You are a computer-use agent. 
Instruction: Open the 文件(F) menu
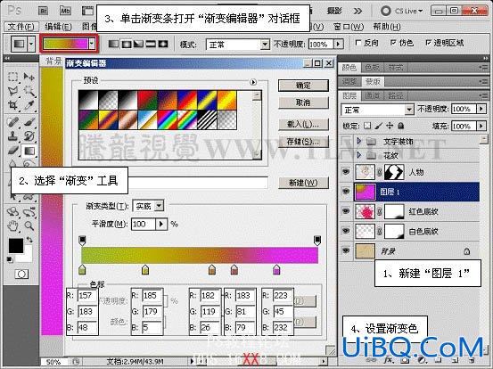pos(21,27)
